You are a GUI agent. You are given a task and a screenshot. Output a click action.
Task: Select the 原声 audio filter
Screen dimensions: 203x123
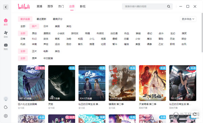(x=34, y=58)
